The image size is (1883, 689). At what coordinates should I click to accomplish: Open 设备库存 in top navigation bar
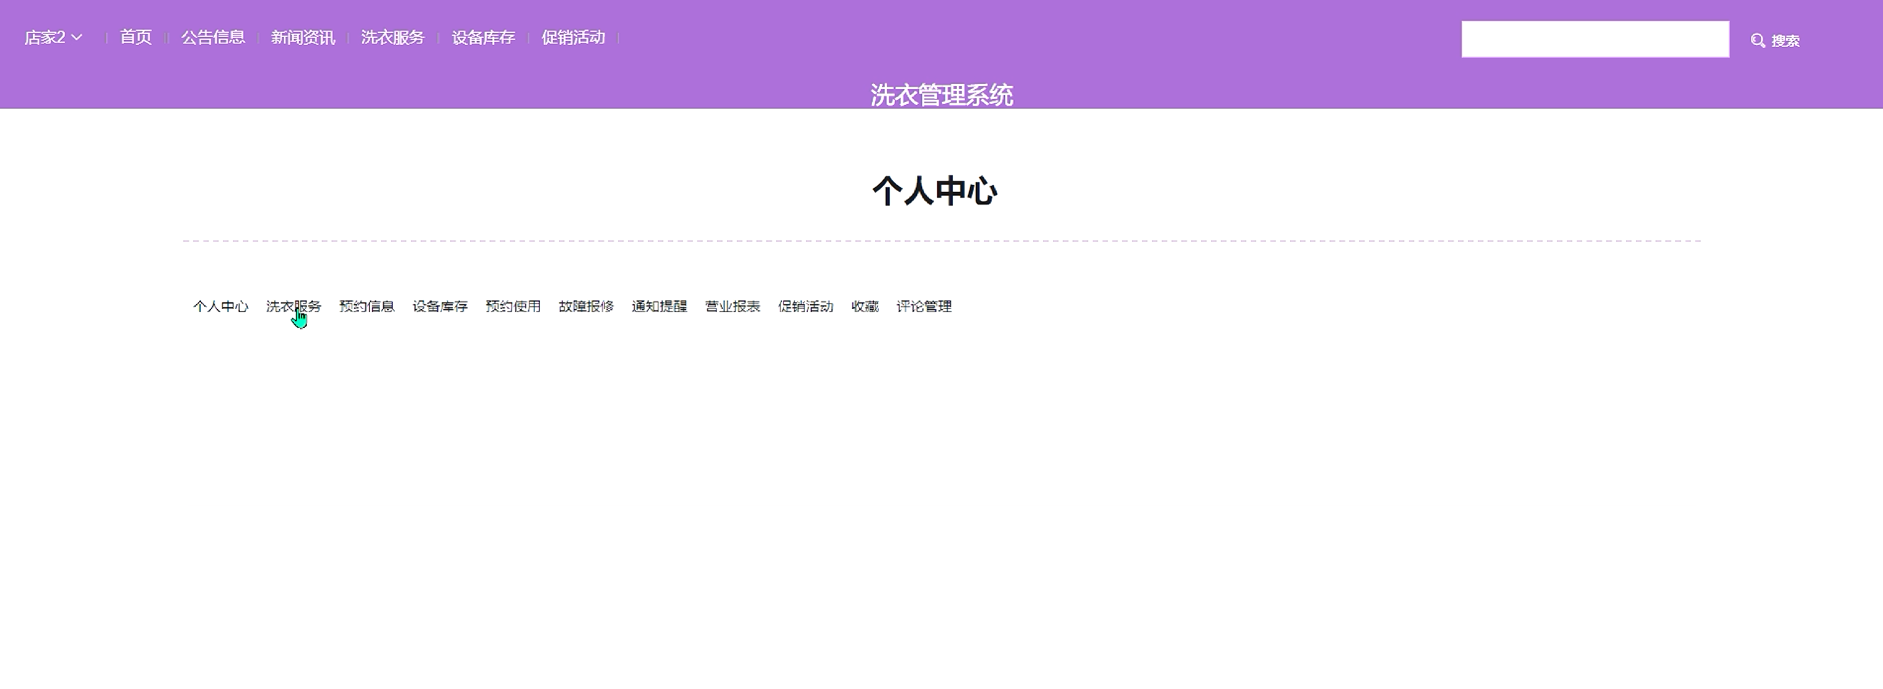[483, 37]
